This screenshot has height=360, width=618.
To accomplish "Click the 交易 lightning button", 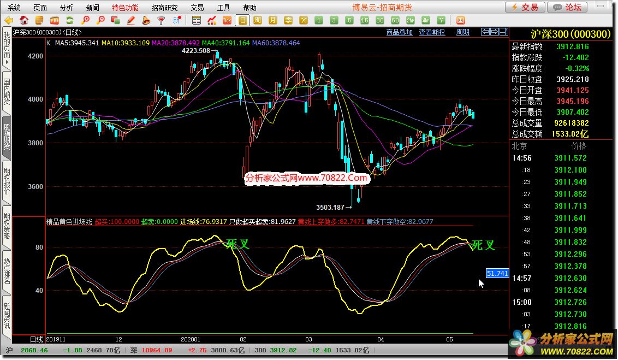I will [x=525, y=7].
